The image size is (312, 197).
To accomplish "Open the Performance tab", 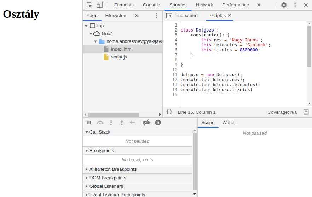I will (236, 5).
